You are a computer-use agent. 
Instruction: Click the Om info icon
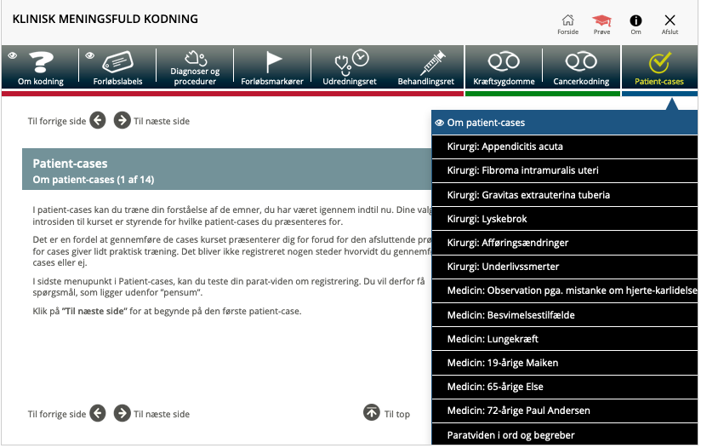pyautogui.click(x=635, y=20)
